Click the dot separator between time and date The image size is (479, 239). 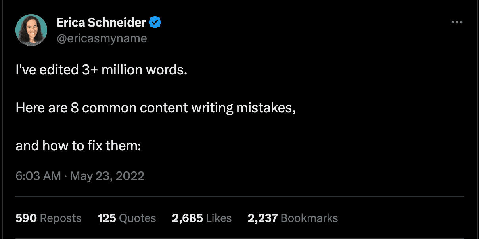click(65, 176)
